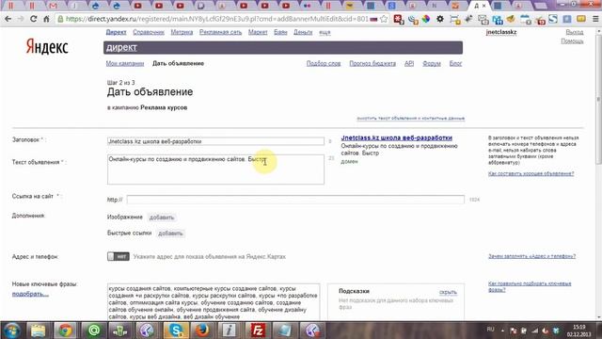The height and width of the screenshot is (339, 602).
Task: Open Skype from the taskbar
Action: point(176,331)
